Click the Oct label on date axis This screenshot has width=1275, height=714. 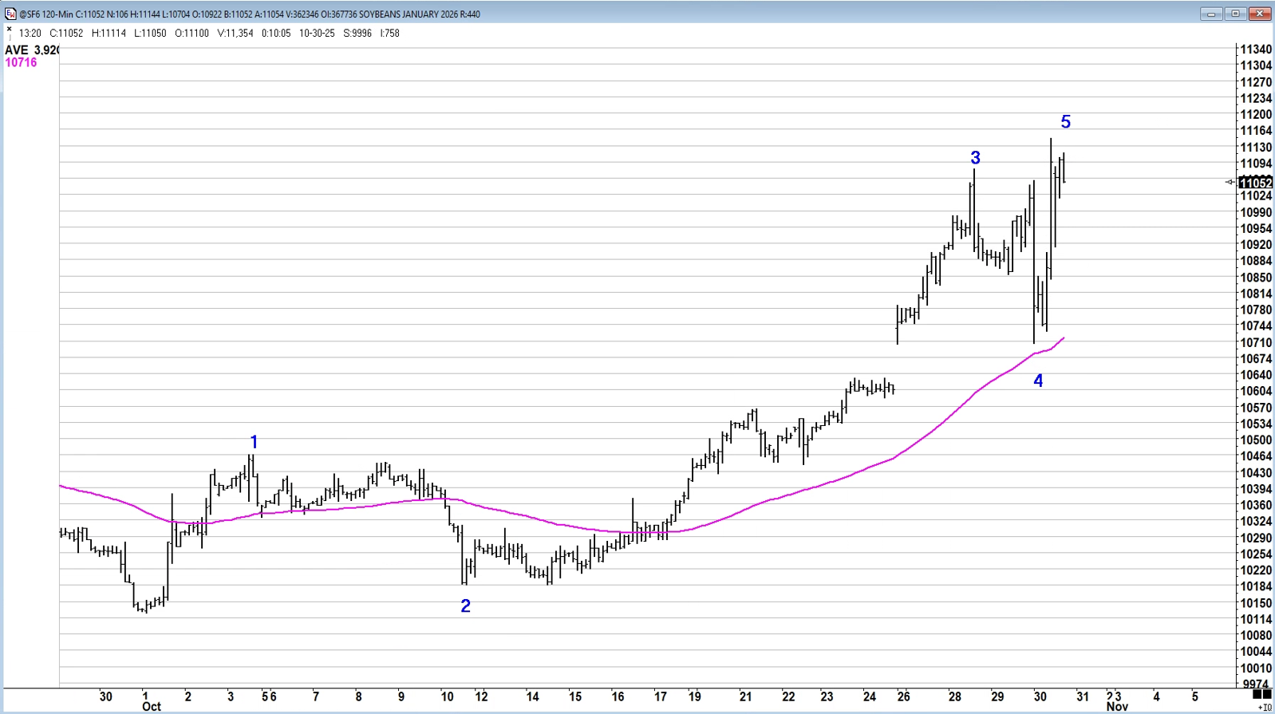(151, 707)
